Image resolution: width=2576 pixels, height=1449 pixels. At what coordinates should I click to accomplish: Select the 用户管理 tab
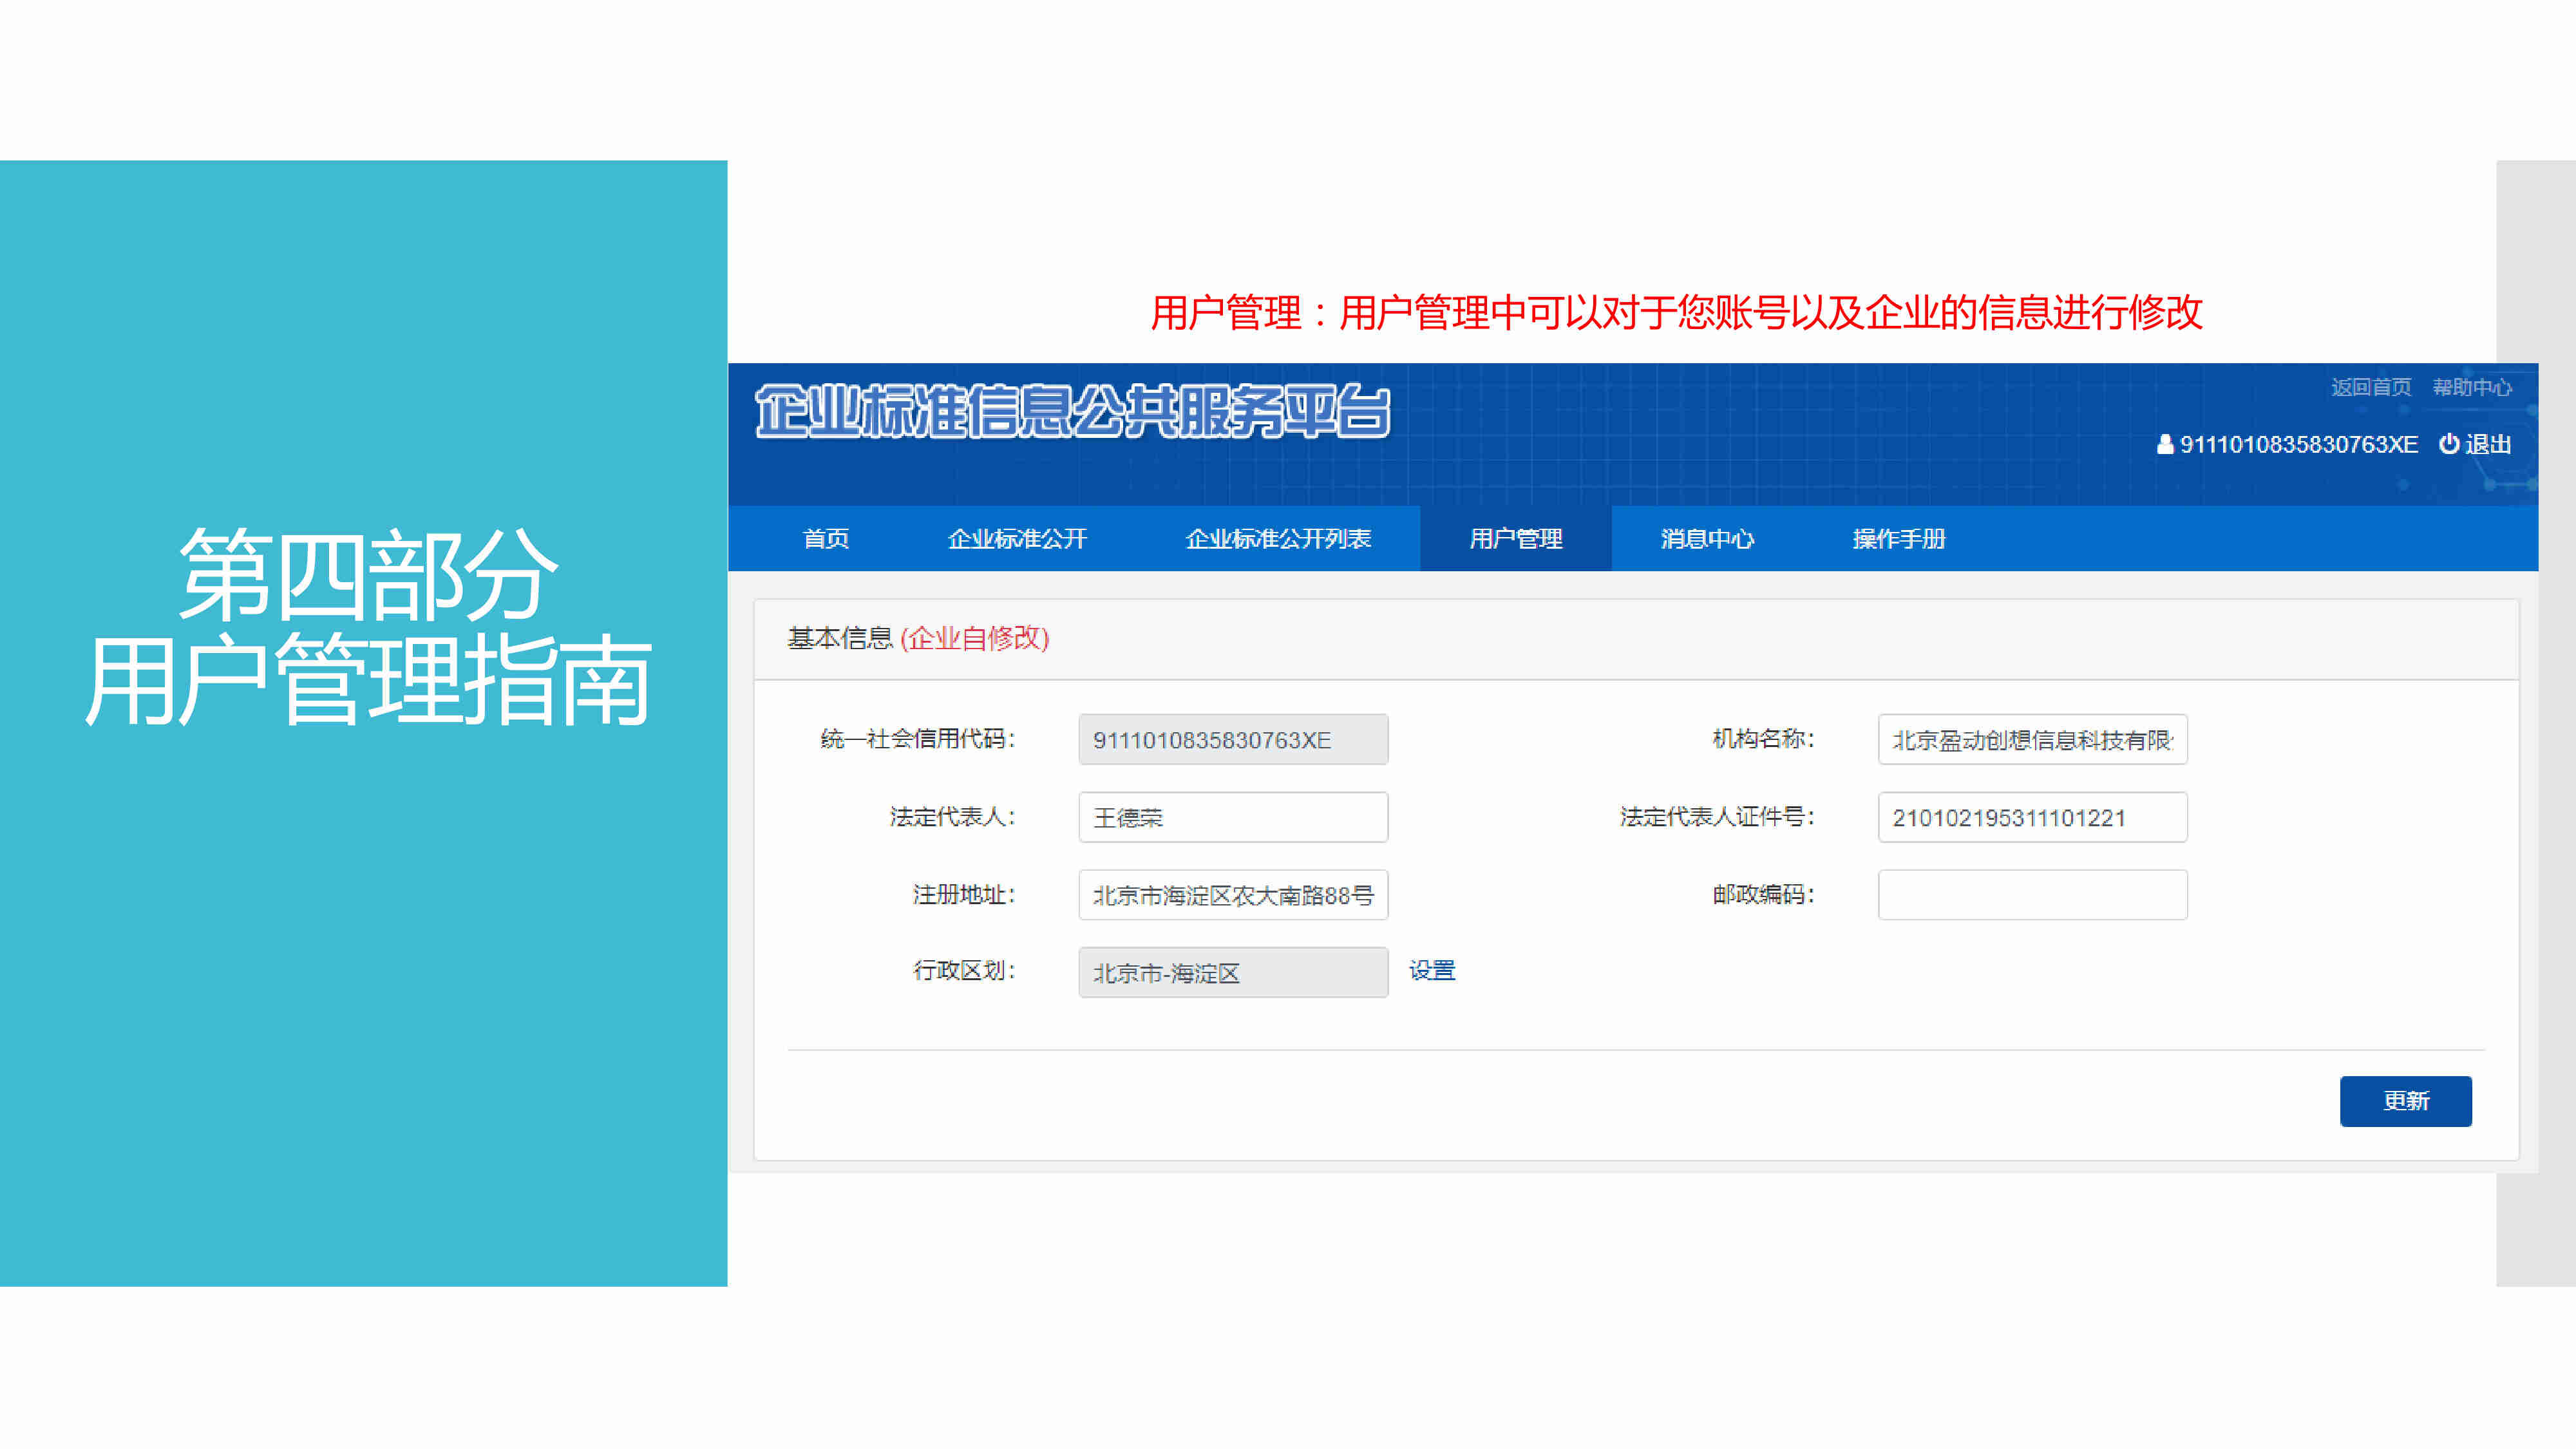(1515, 539)
